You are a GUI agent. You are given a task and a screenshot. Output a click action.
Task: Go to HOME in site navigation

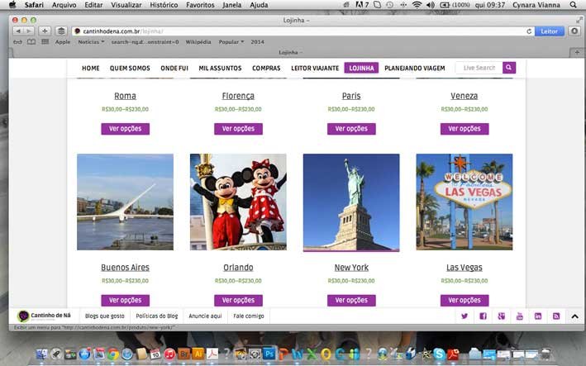90,68
